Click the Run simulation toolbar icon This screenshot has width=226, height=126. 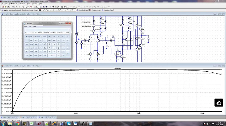(x=16, y=7)
